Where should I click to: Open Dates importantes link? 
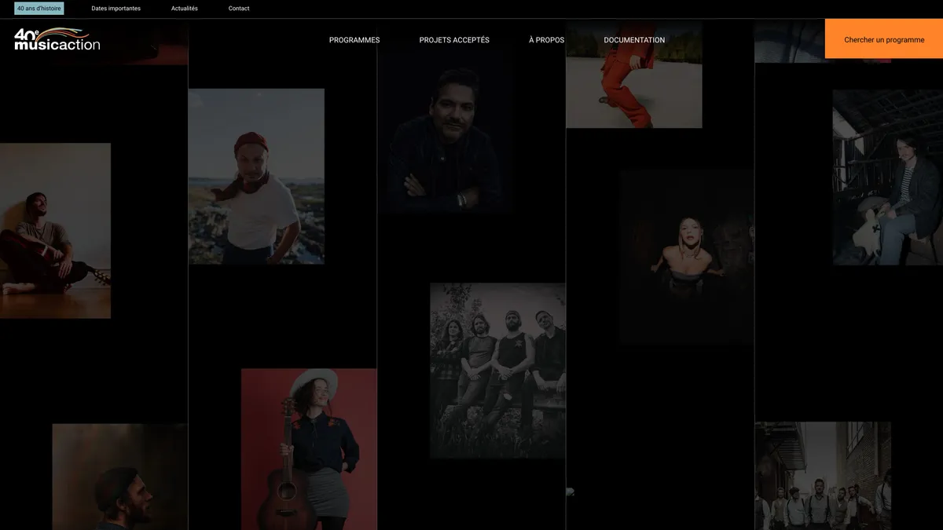(116, 9)
